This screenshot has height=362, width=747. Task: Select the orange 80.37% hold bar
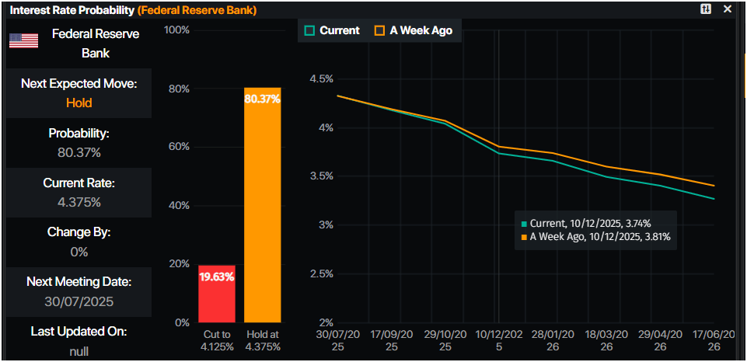(x=262, y=205)
